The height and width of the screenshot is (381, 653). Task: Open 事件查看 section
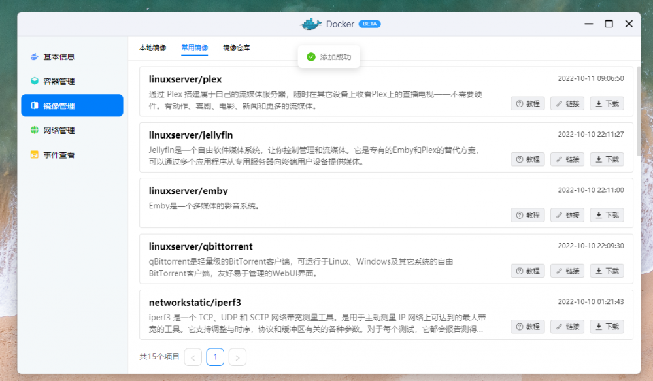[72, 155]
